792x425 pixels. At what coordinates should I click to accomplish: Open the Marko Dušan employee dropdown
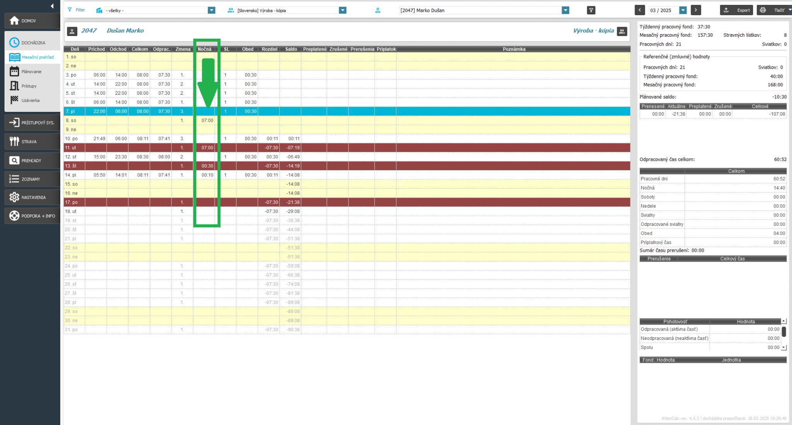(565, 10)
